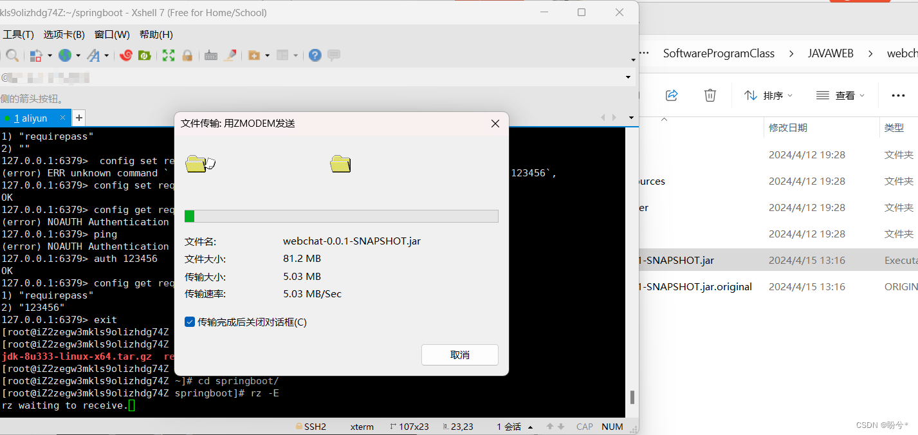Screen dimensions: 918x435
Task: Click SoftwareProgramClass in the breadcrumb
Action: [719, 53]
